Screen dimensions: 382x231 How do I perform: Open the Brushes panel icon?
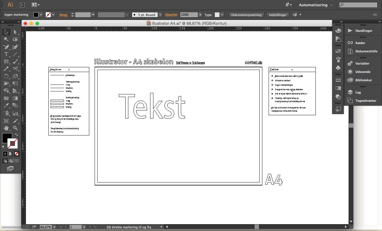[x=338, y=60]
